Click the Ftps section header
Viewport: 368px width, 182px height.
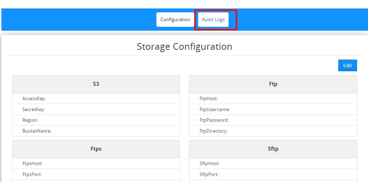click(x=96, y=149)
